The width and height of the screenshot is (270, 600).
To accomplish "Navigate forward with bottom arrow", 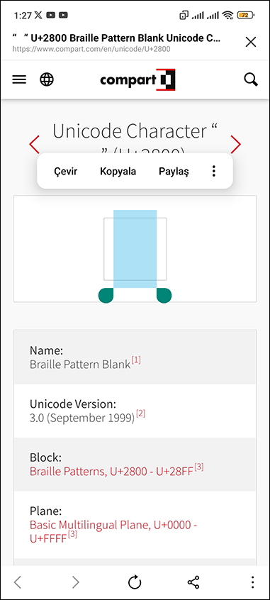I will coord(76,582).
